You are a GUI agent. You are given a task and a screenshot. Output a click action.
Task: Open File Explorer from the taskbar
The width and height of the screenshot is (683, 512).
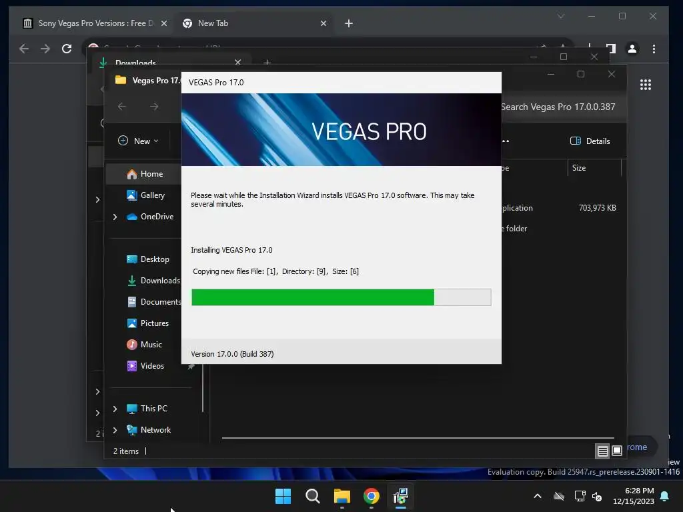pyautogui.click(x=342, y=496)
